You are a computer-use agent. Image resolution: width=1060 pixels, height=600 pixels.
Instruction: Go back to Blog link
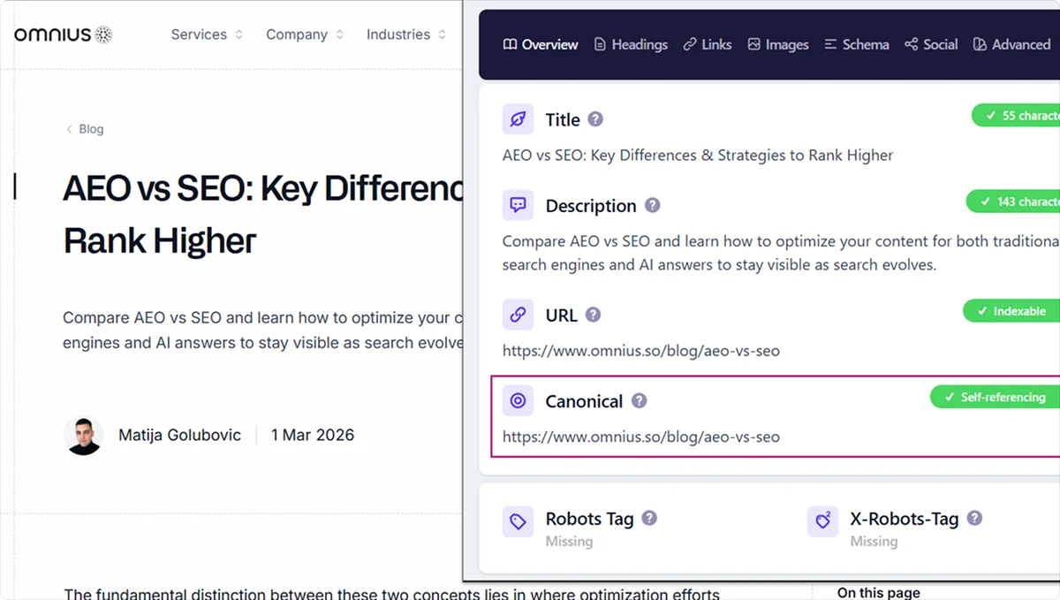pyautogui.click(x=86, y=129)
